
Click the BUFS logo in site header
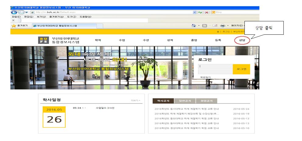[x=42, y=40]
